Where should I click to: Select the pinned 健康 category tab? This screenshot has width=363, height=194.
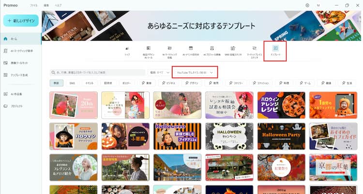[x=326, y=83]
